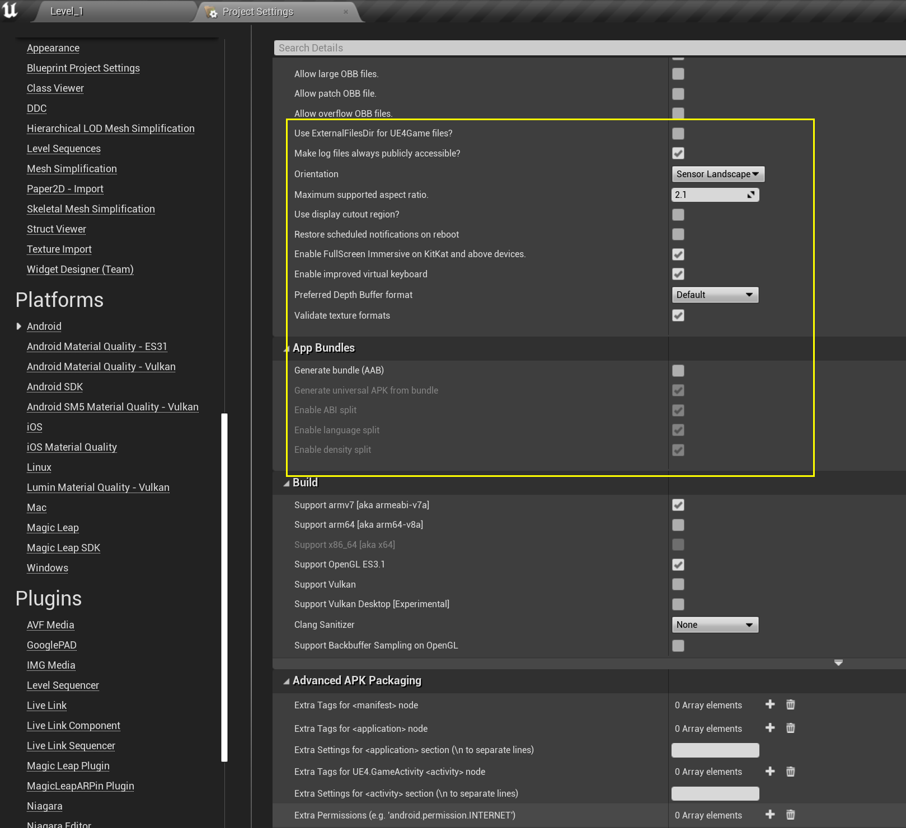Disable FullScreen Immersive on KitKat
This screenshot has width=906, height=828.
coord(678,254)
